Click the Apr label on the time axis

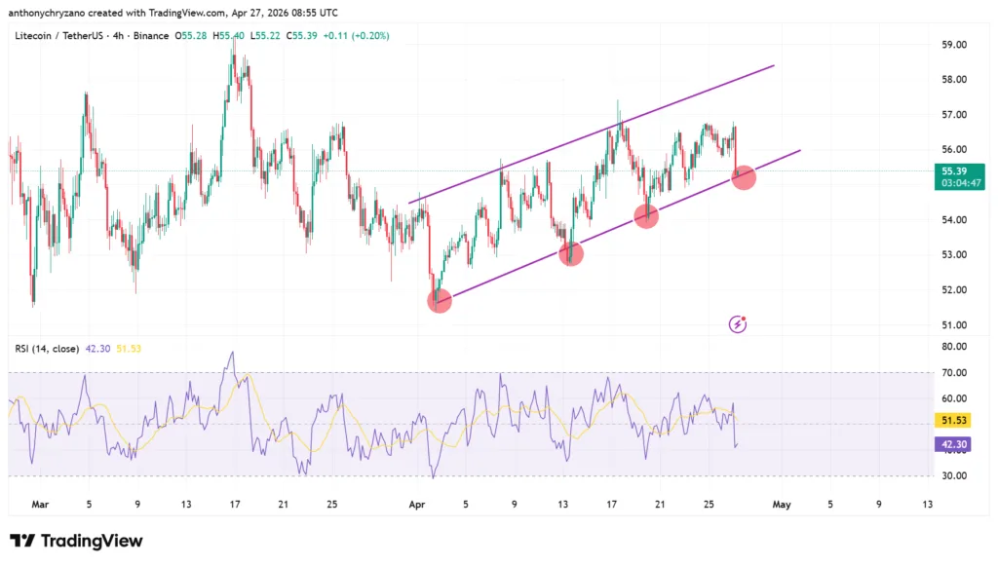point(416,505)
